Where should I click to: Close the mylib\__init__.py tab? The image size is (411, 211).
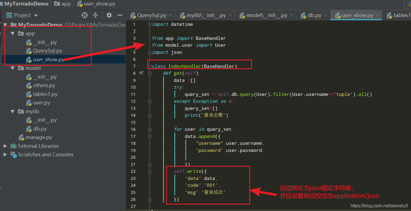tap(230, 15)
